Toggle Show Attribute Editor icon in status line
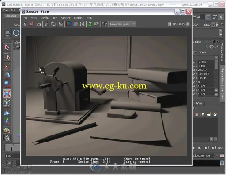 point(208,17)
